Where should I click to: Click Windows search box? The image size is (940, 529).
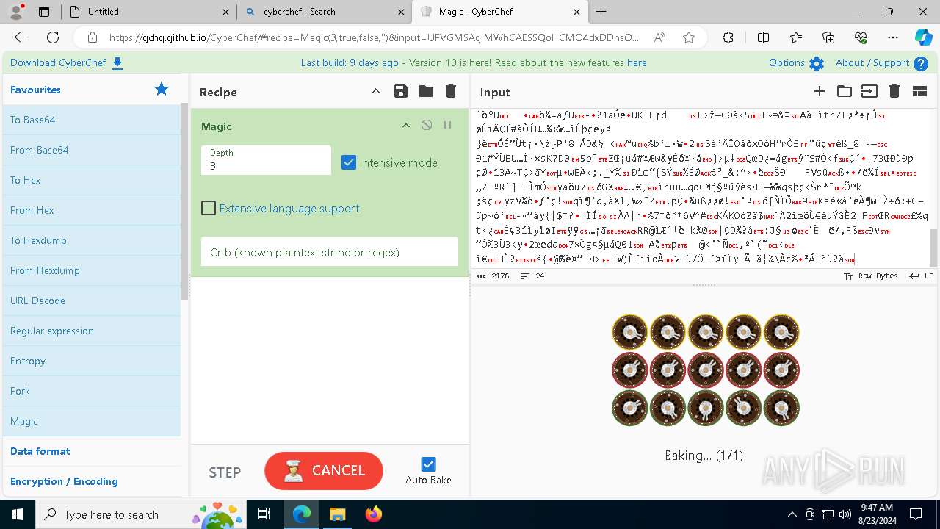pos(142,514)
